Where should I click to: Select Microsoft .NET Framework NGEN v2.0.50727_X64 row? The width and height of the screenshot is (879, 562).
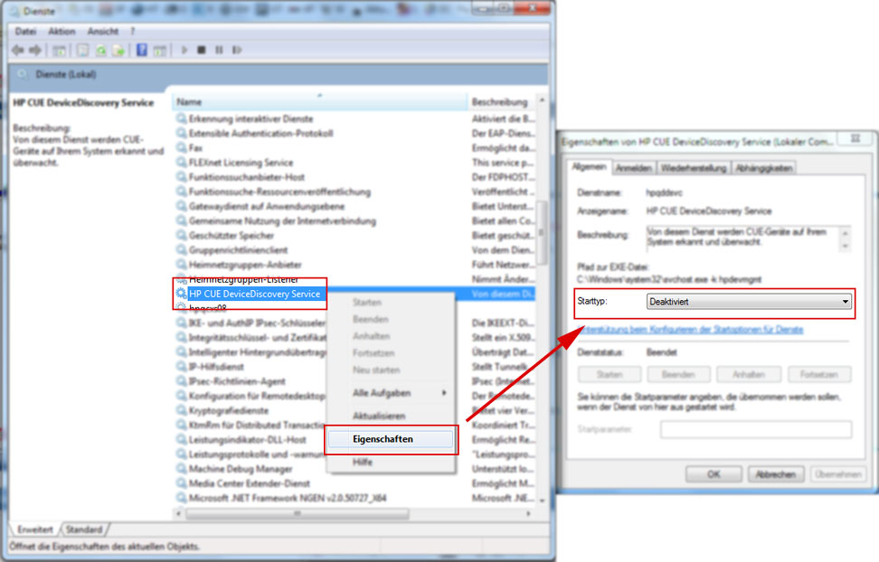pyautogui.click(x=354, y=497)
